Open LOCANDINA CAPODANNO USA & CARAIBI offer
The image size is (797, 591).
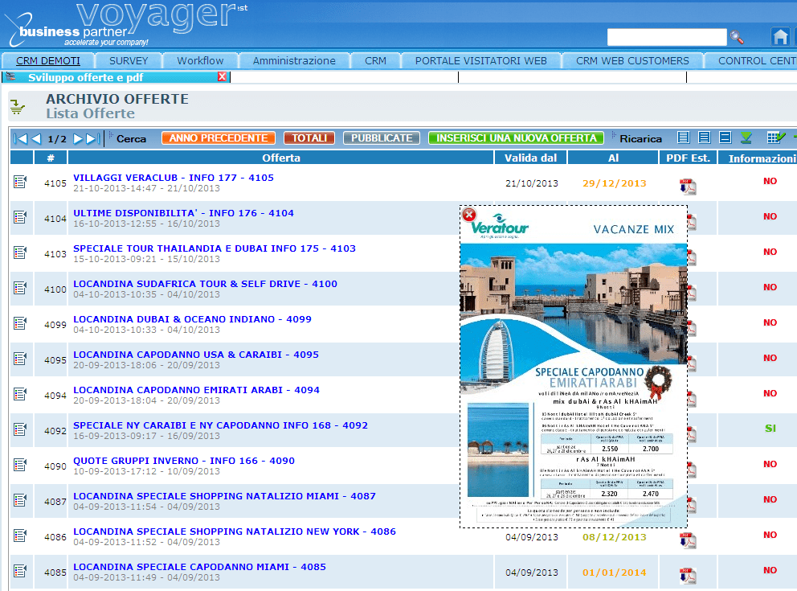(196, 355)
